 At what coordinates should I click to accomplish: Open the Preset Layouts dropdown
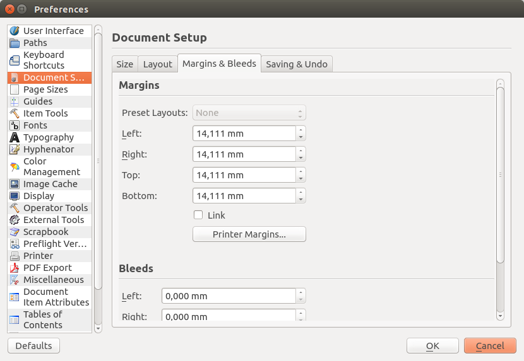(x=249, y=113)
